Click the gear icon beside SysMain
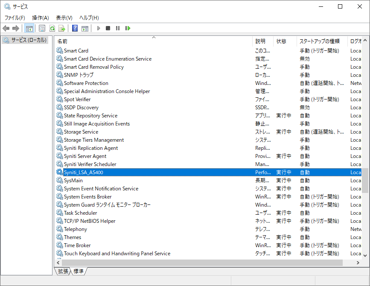This screenshot has height=286, width=370. pyautogui.click(x=60, y=180)
